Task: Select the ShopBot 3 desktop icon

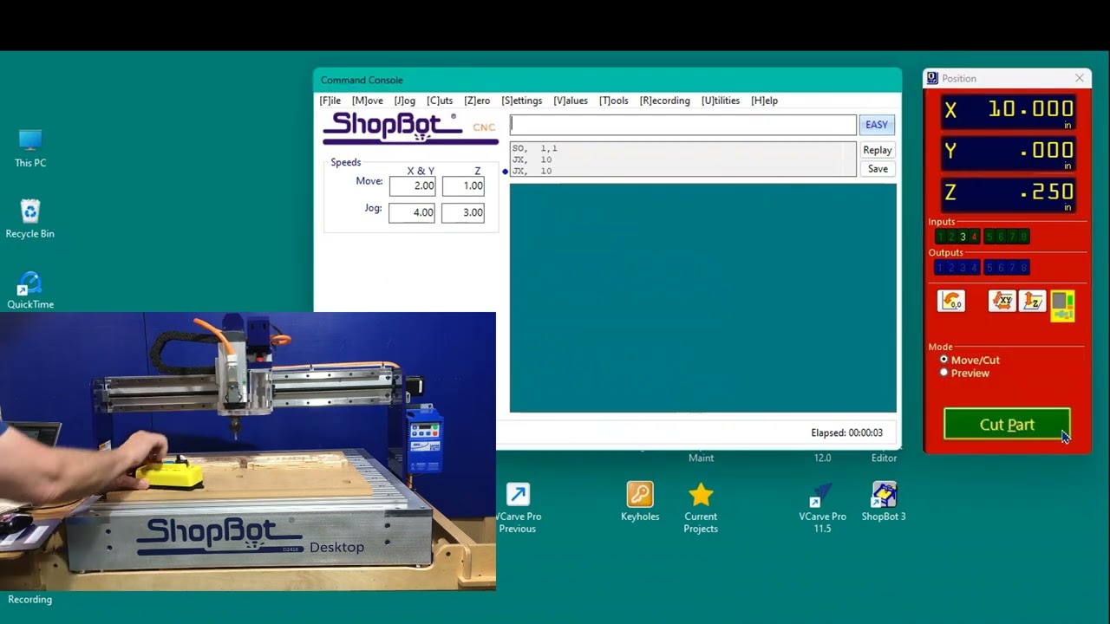Action: click(884, 503)
